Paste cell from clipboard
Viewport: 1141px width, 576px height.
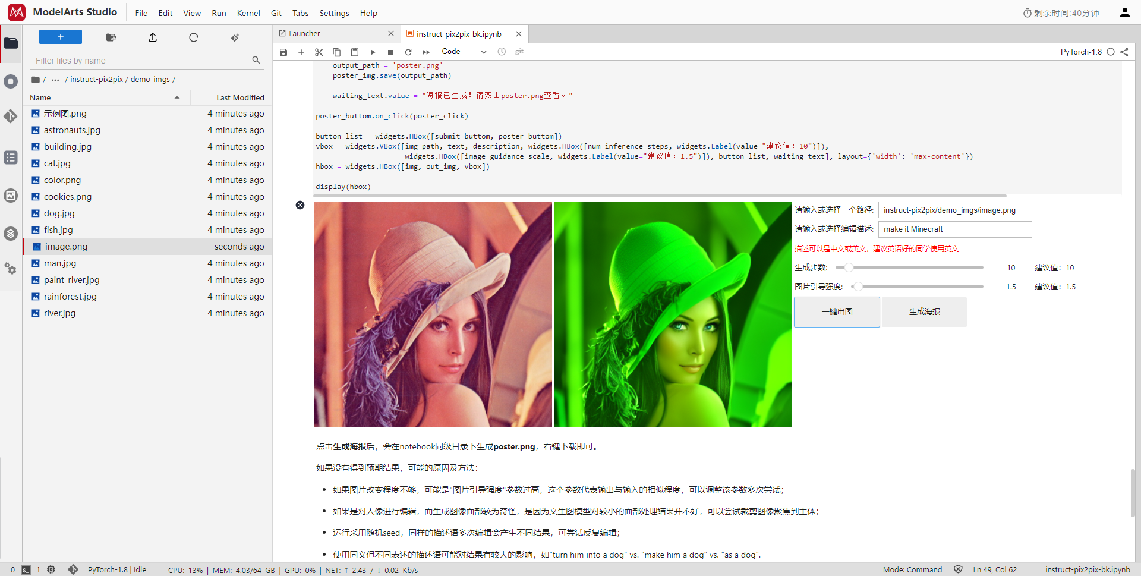click(355, 52)
